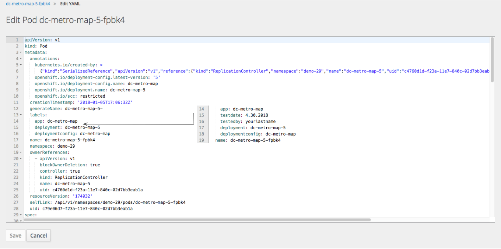Click the 'namespace: demo-29' line
Viewport: 501px width, 249px height.
(52, 146)
